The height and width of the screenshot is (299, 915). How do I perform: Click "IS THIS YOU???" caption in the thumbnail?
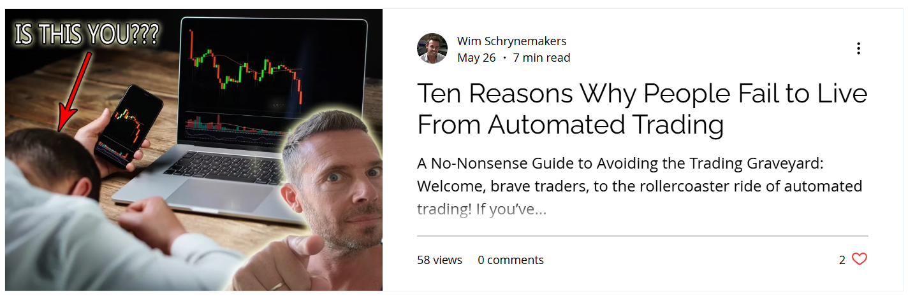pos(87,34)
